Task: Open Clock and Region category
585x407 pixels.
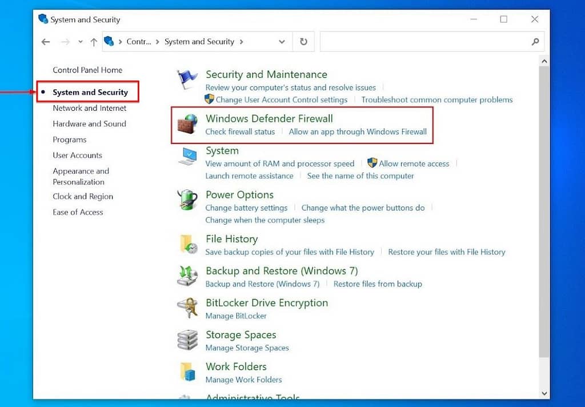Action: [x=83, y=197]
